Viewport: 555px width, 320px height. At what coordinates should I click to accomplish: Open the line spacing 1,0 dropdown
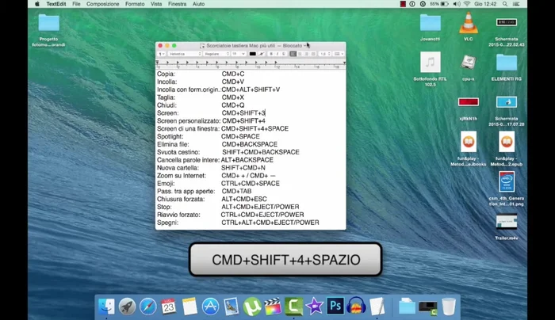325,54
